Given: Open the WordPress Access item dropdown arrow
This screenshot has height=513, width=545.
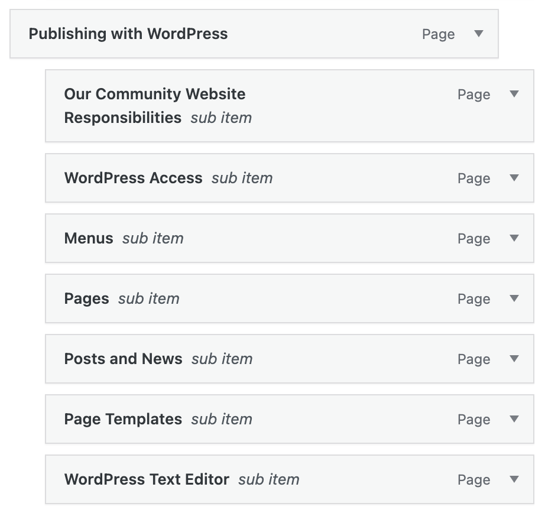Looking at the screenshot, I should pos(514,178).
